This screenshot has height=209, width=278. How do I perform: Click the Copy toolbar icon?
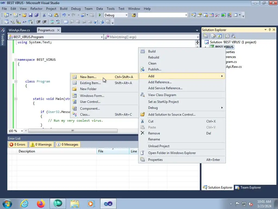pyautogui.click(x=50, y=15)
